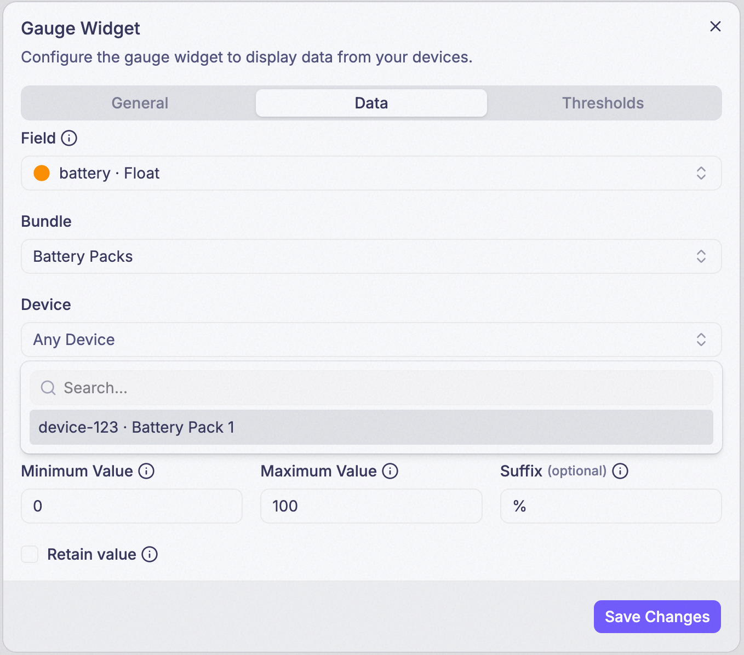Screen dimensions: 744x655
Task: Click the Field info icon
Action: (x=69, y=138)
